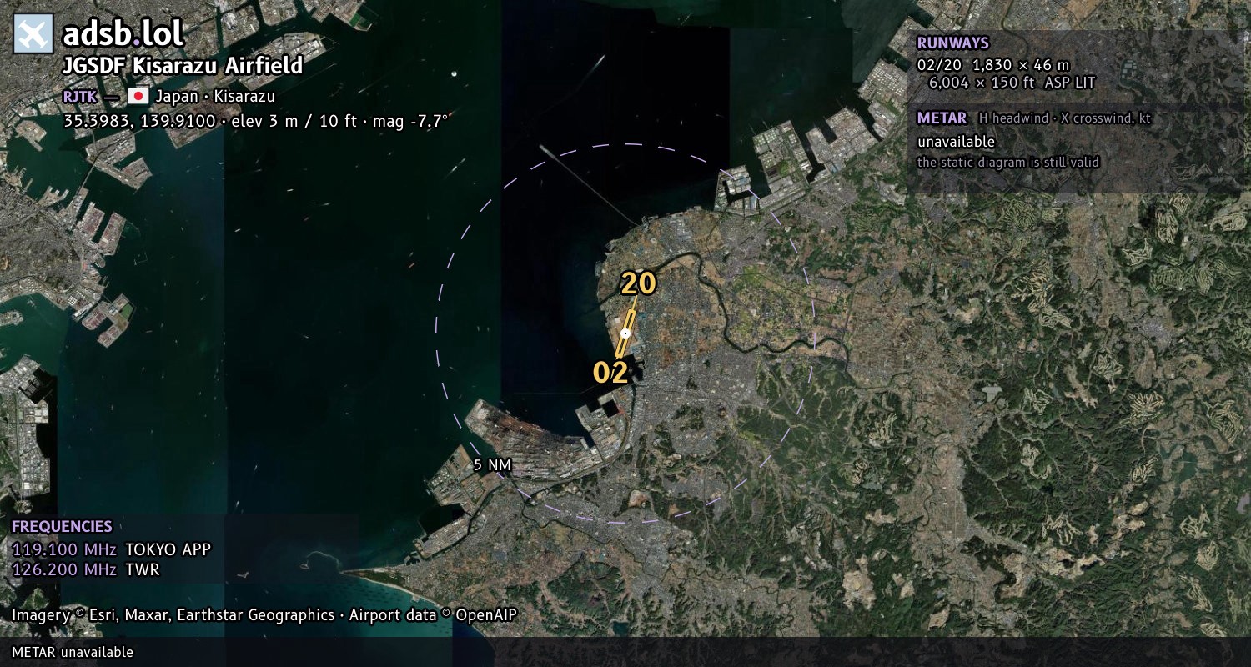This screenshot has height=667, width=1251.
Task: Click the Japan flag icon
Action: (x=138, y=96)
